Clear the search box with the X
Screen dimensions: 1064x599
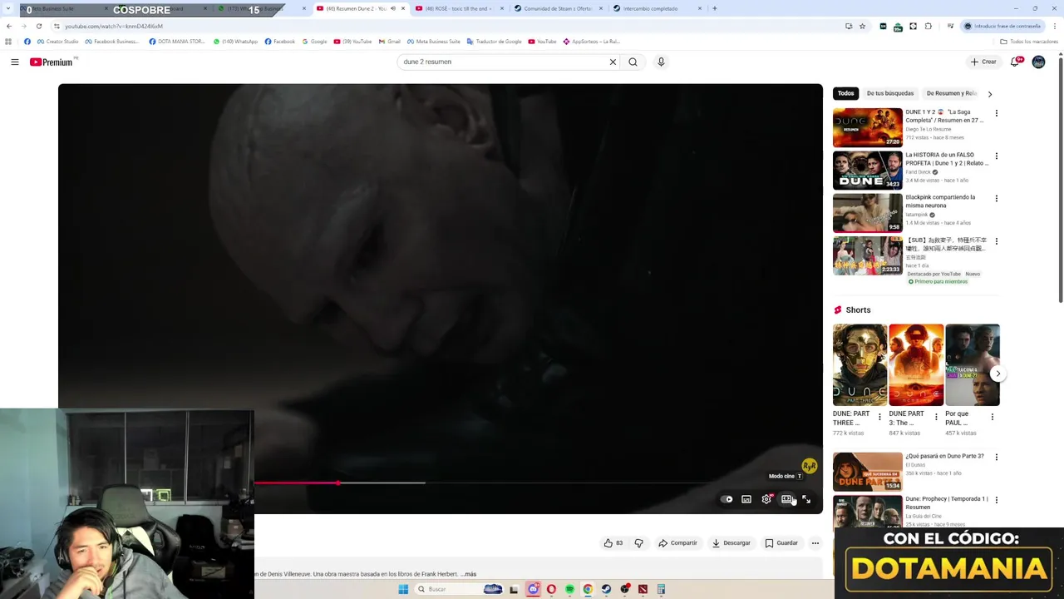pyautogui.click(x=613, y=62)
